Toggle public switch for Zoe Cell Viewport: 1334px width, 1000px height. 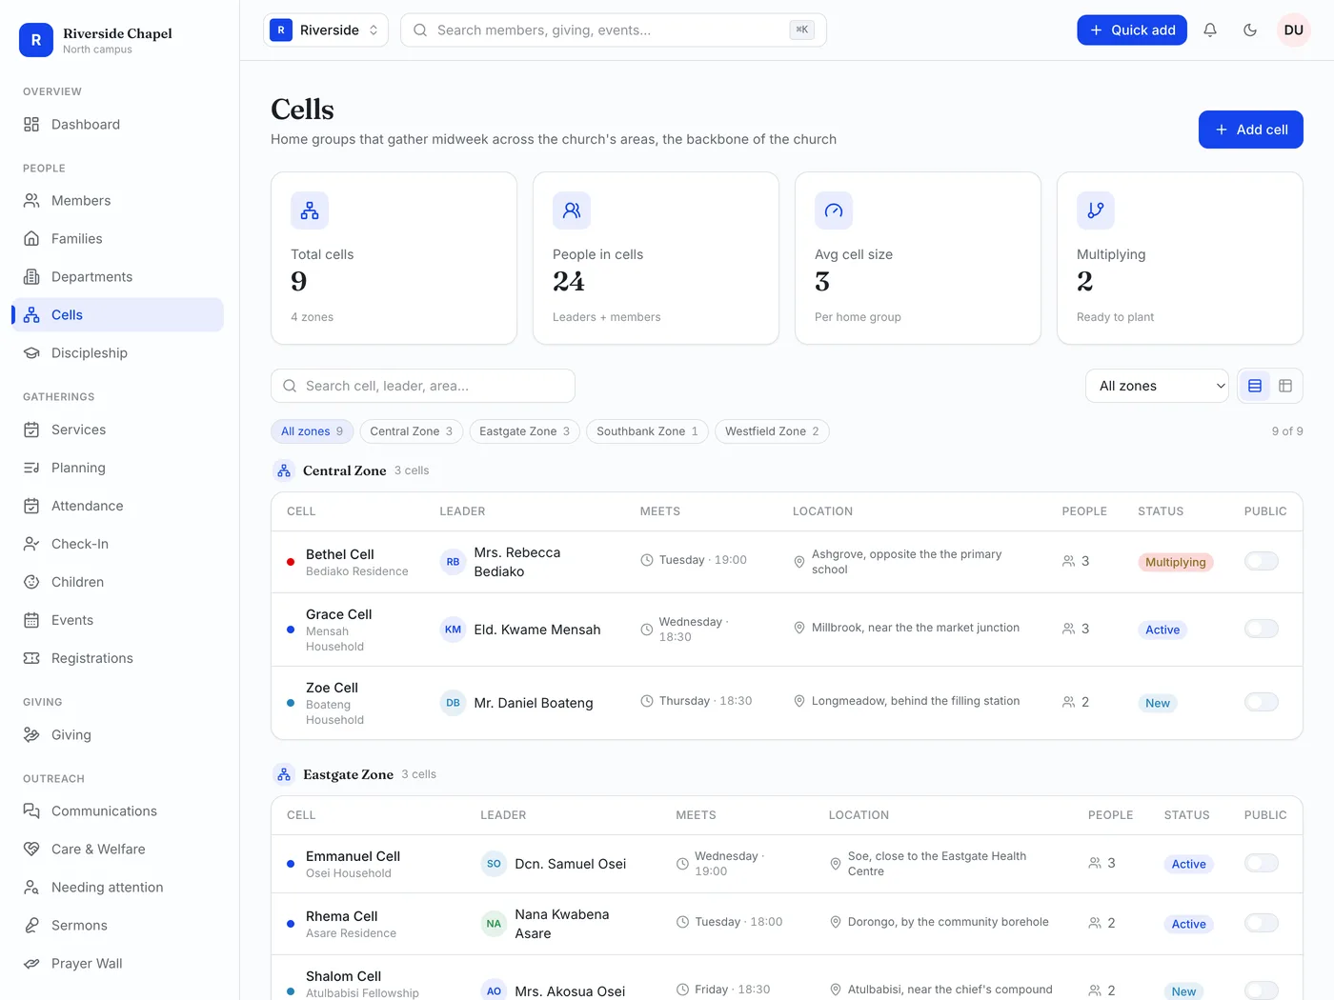(x=1262, y=702)
